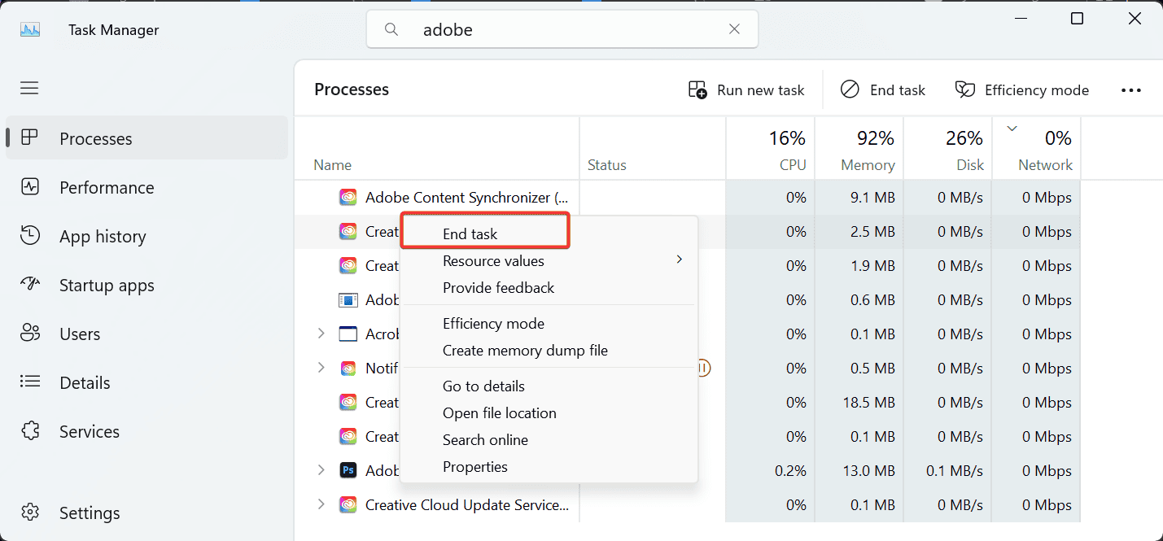The height and width of the screenshot is (541, 1163).
Task: Click the Run new task button
Action: tap(746, 89)
